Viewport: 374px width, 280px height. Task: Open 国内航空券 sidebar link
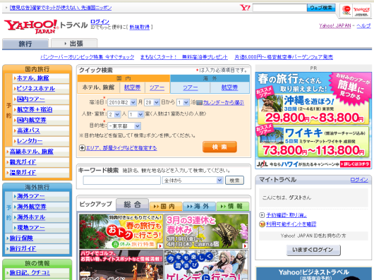coord(32,120)
